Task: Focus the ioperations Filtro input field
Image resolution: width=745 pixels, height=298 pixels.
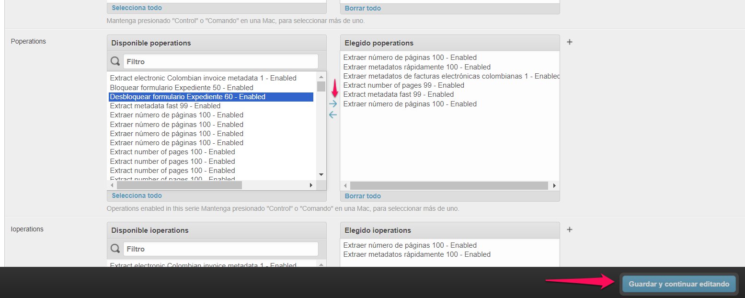Action: pos(220,249)
